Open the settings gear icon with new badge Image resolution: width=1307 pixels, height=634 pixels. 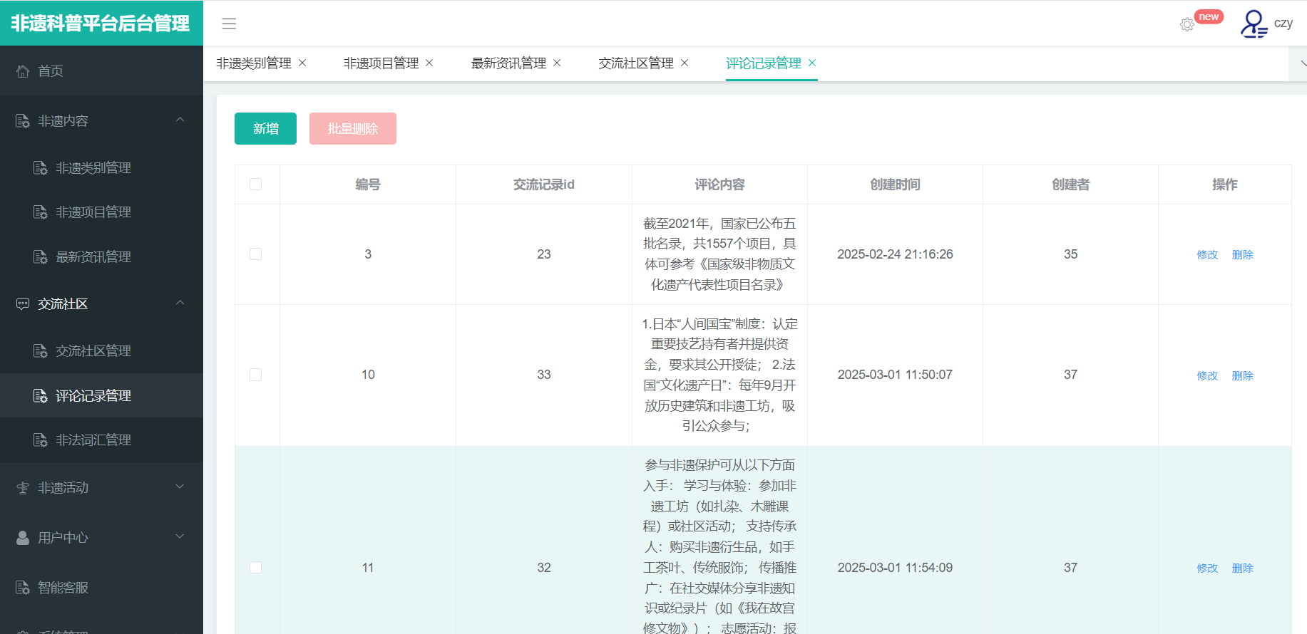[1186, 24]
